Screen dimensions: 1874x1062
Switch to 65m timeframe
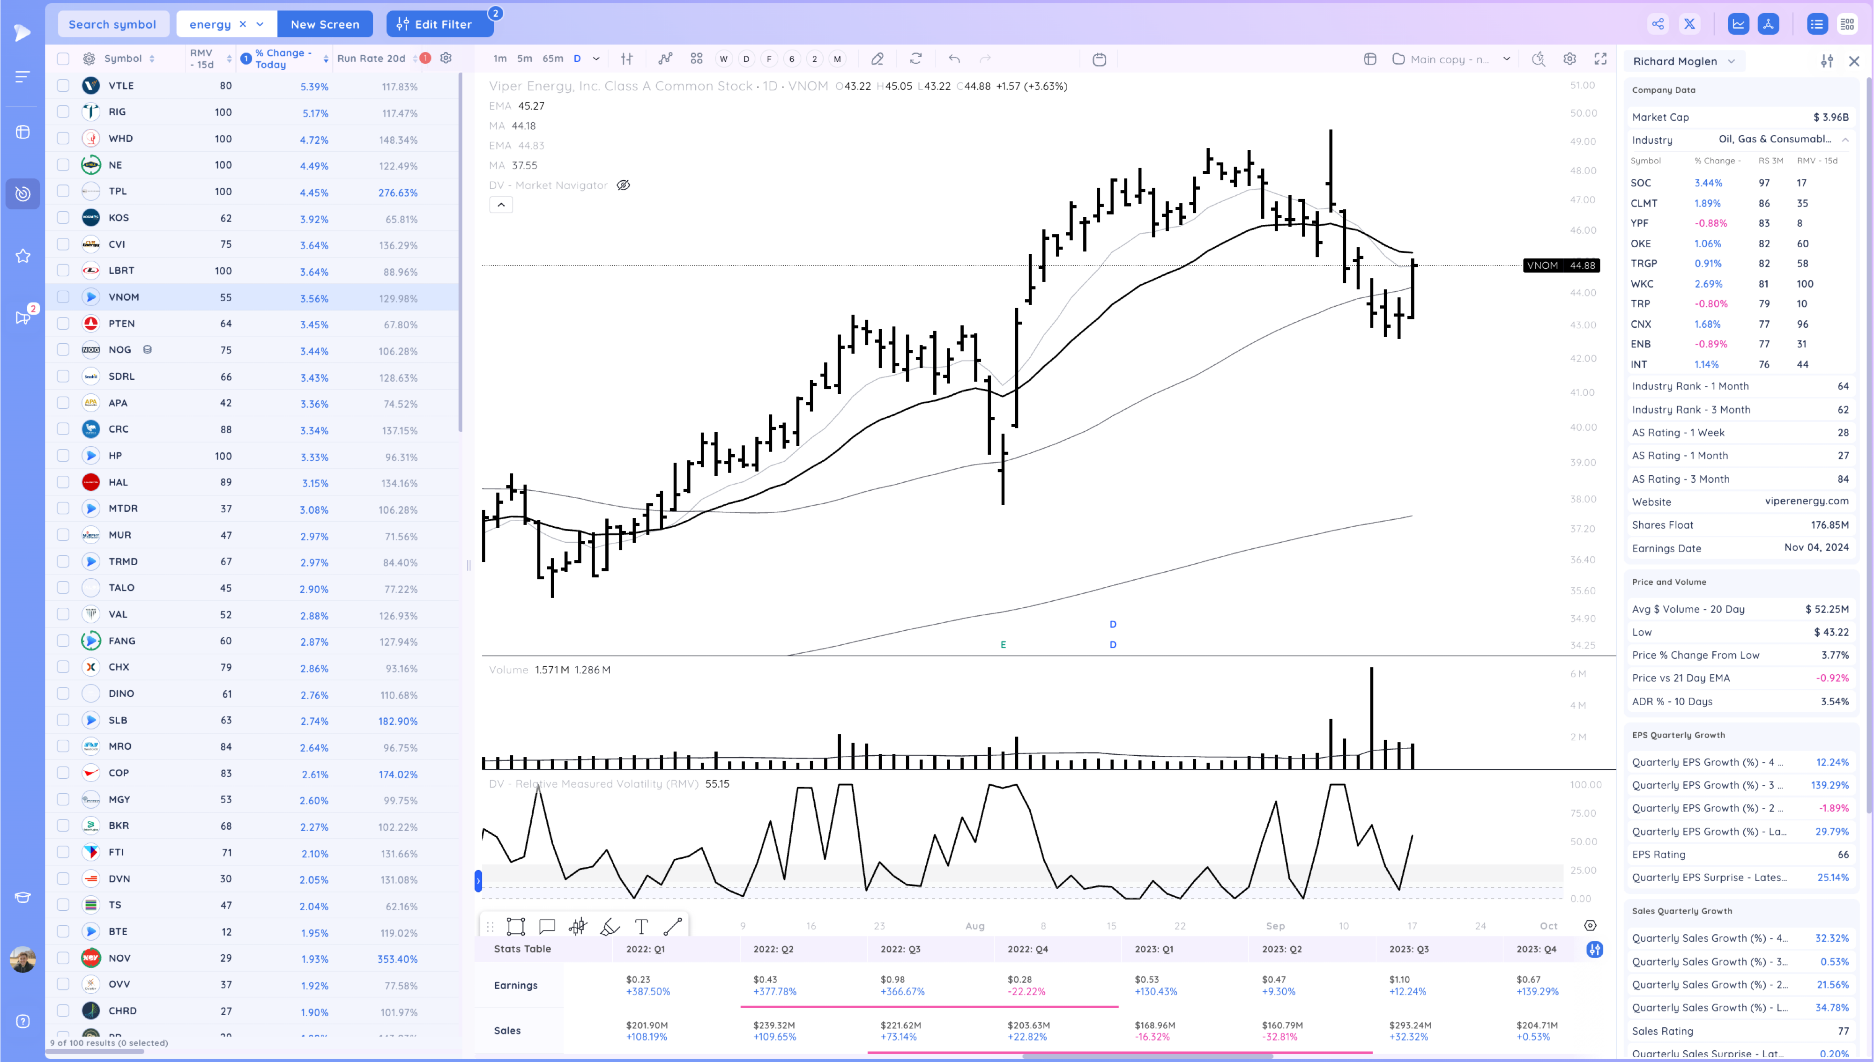[x=552, y=59]
